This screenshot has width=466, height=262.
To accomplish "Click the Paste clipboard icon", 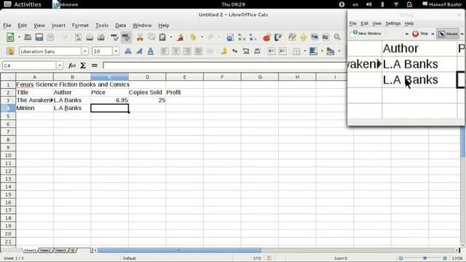I will pyautogui.click(x=162, y=37).
